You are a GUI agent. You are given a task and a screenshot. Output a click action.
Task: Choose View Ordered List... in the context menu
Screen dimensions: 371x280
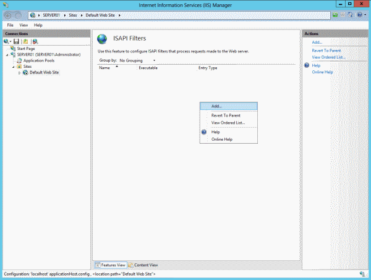tap(229, 123)
